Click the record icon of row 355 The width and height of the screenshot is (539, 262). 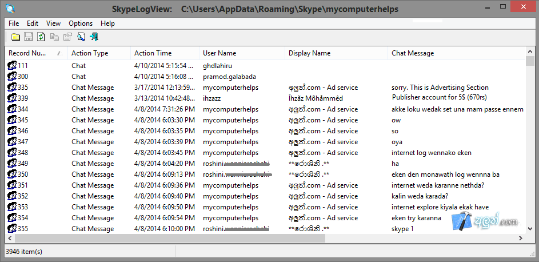pos(12,229)
